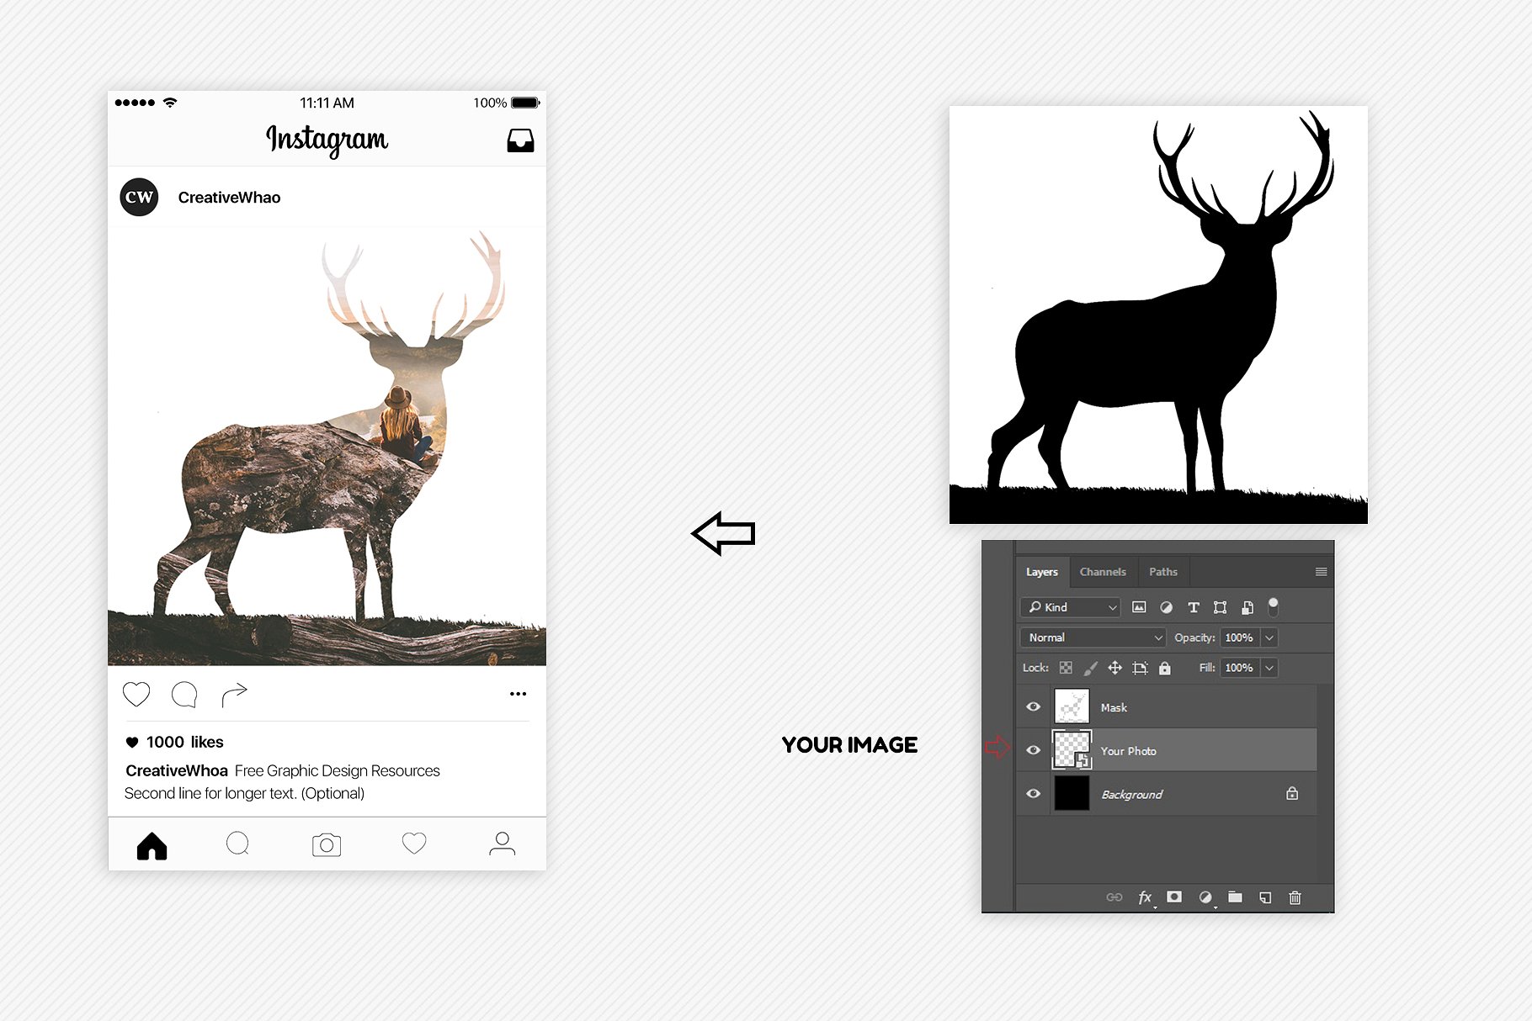Open the Paths tab
This screenshot has height=1021, width=1532.
click(x=1162, y=571)
